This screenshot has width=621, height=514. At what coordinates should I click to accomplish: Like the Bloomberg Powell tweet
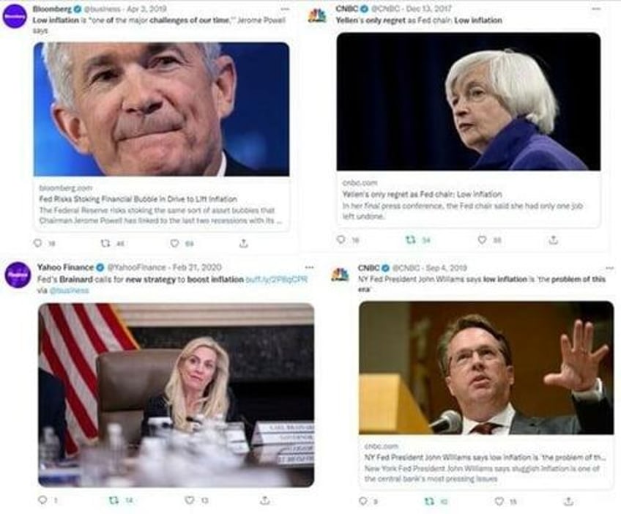[x=174, y=243]
